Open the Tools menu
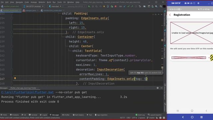213x120 pixels. click(60, 2)
